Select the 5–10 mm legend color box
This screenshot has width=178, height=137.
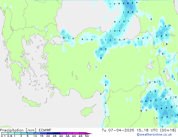click(31, 133)
